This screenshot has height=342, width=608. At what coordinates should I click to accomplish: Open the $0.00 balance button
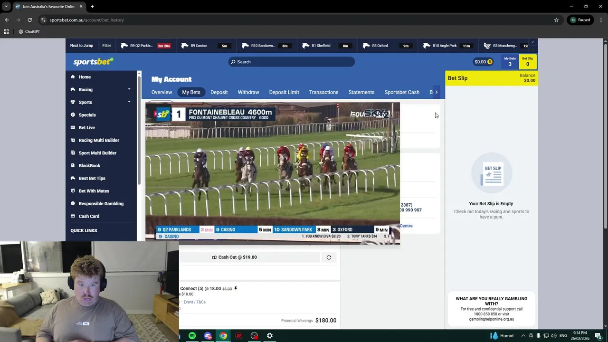click(x=483, y=62)
